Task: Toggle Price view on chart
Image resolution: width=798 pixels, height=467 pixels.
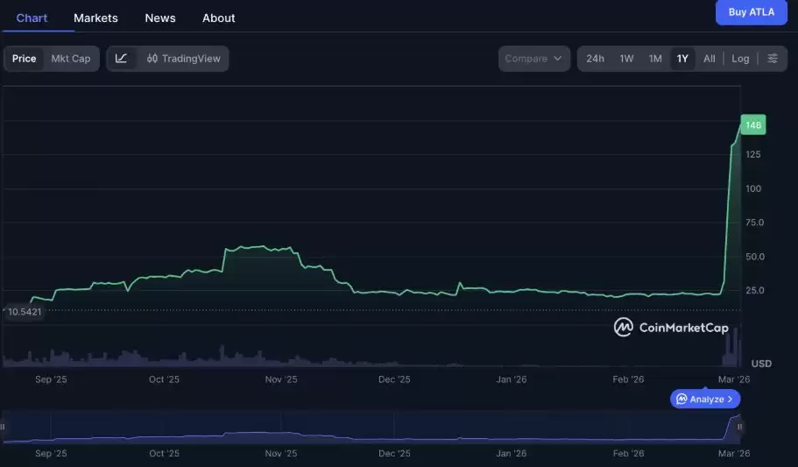Action: [25, 59]
